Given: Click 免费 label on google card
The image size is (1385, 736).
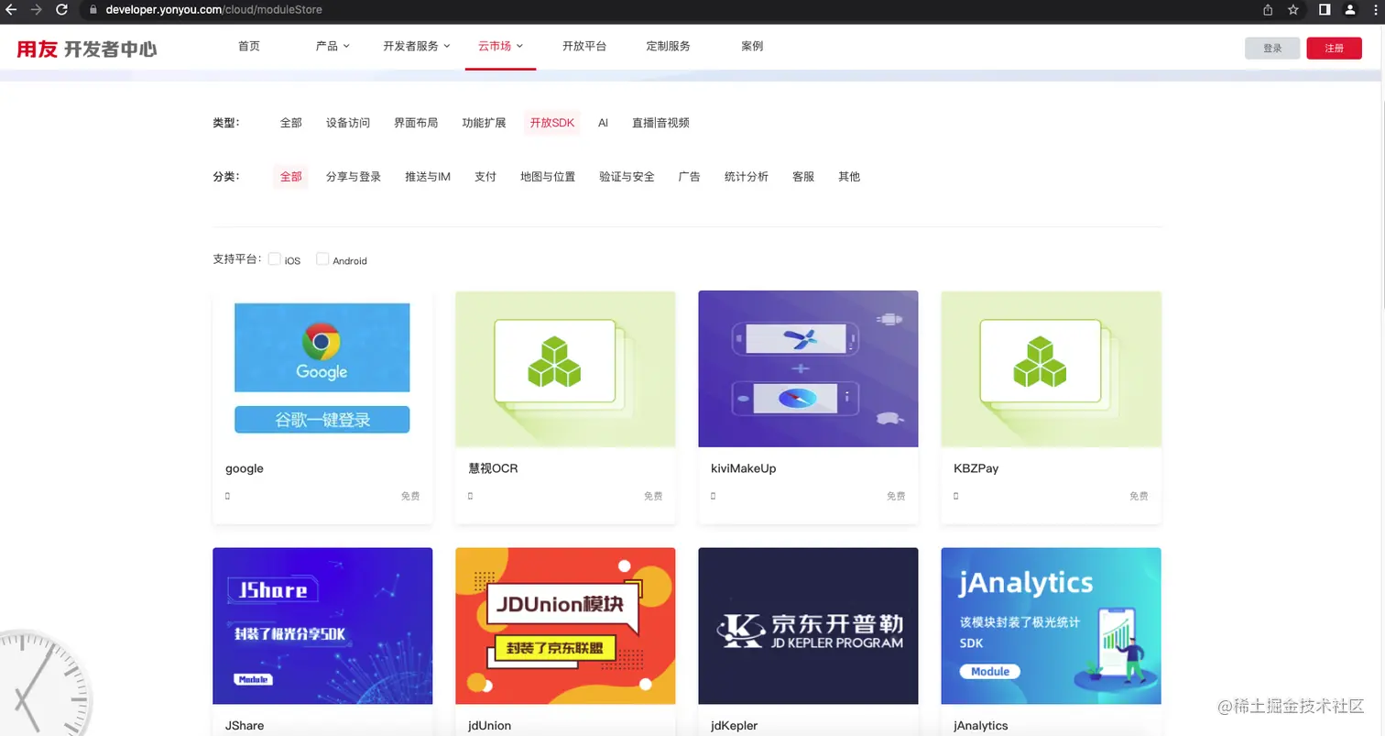Looking at the screenshot, I should coord(410,496).
